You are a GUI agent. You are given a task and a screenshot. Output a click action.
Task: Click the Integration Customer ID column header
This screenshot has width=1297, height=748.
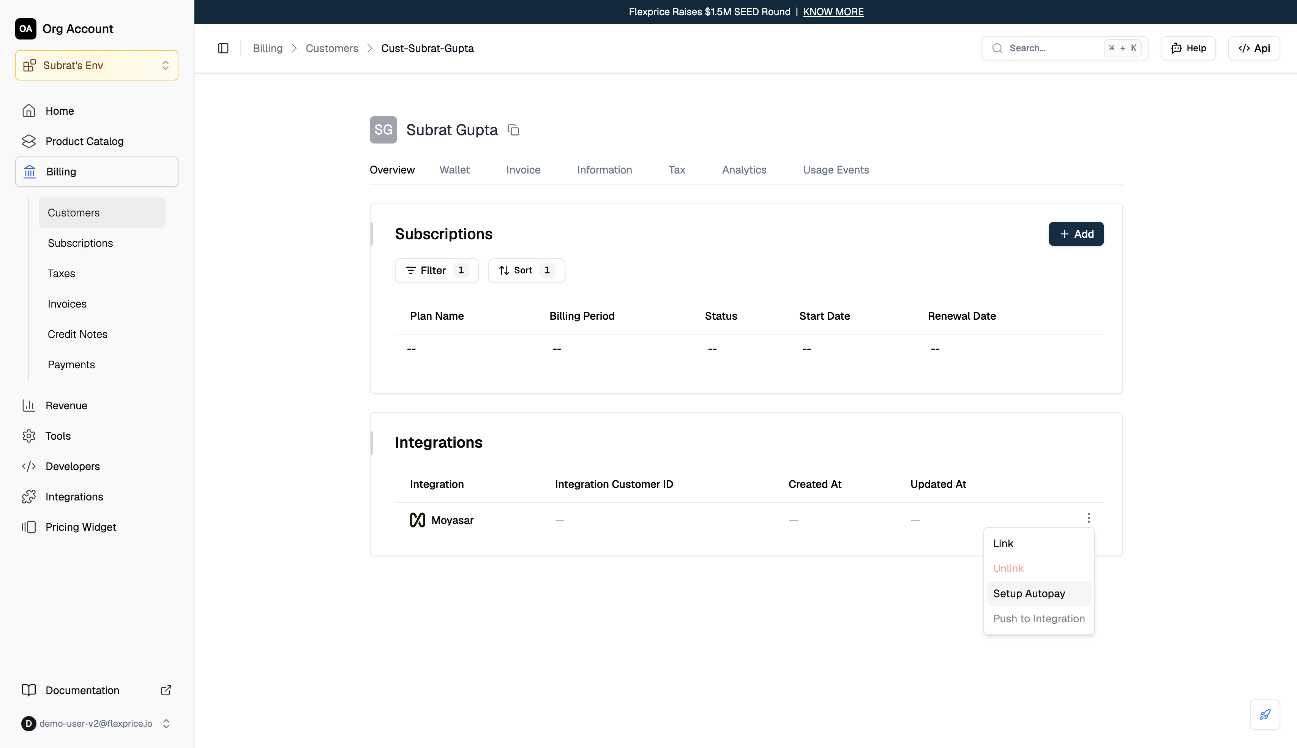pyautogui.click(x=614, y=484)
